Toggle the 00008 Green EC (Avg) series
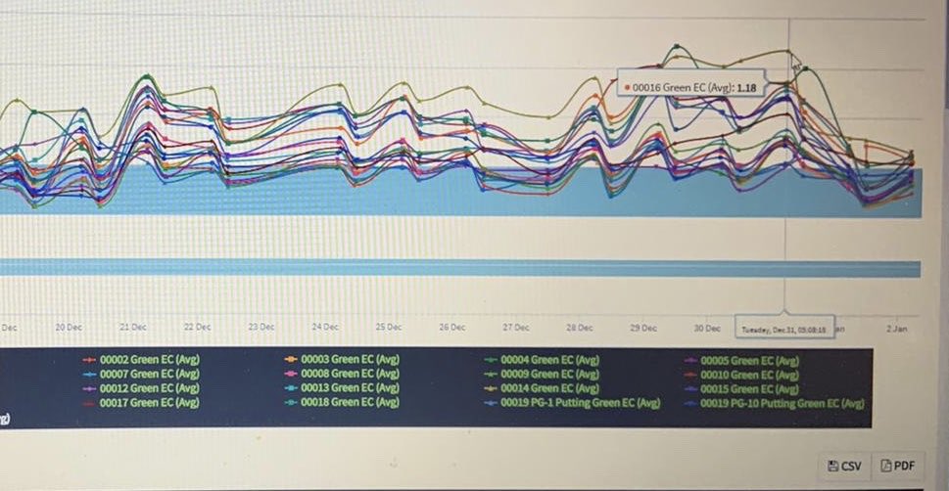 click(342, 375)
